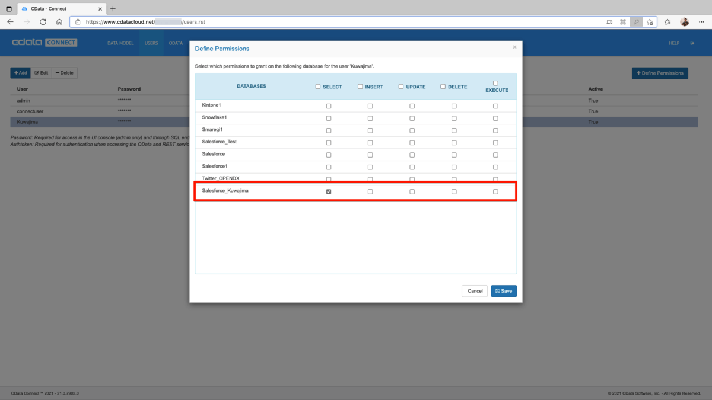Reload the page
Screen dimensions: 712x400
[43, 22]
